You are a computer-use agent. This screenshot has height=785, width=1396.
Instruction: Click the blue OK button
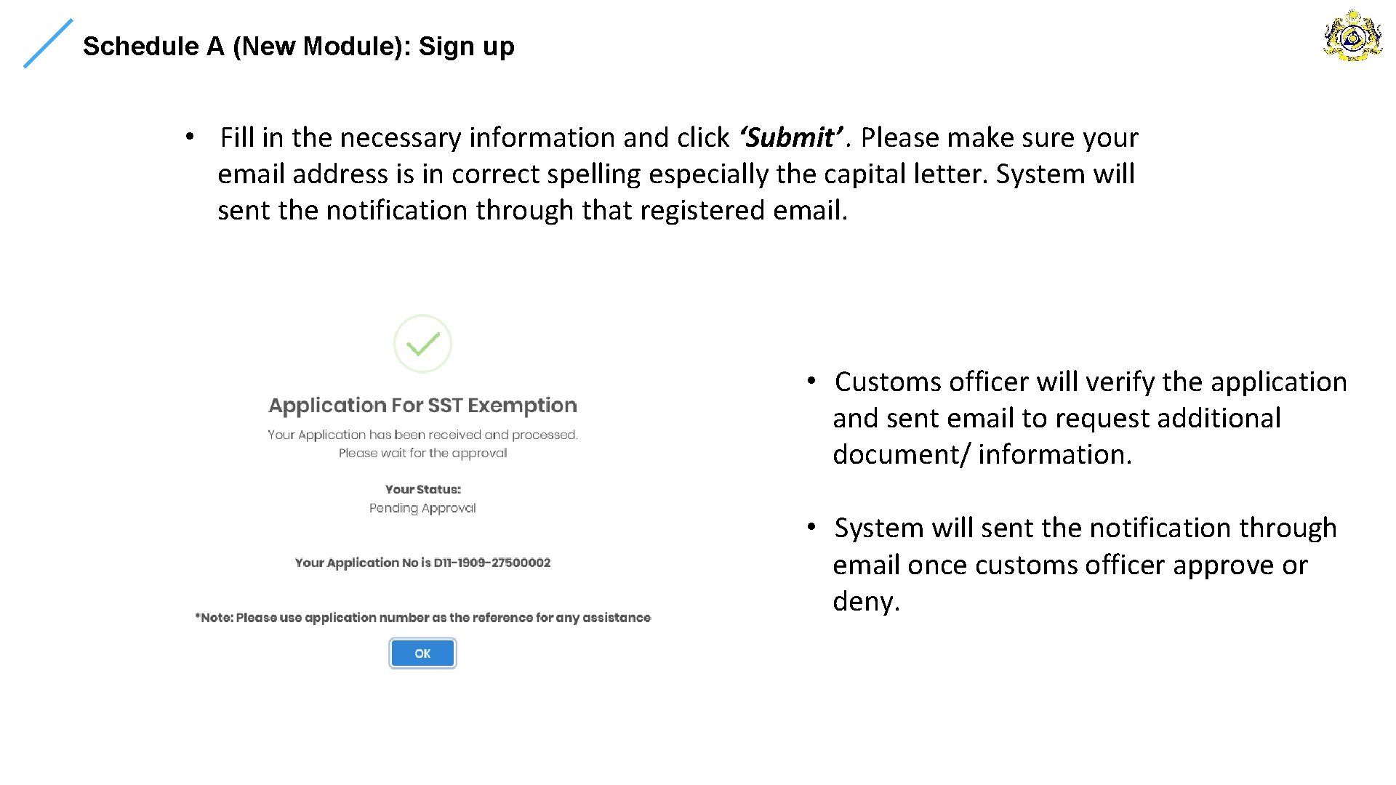pos(422,653)
